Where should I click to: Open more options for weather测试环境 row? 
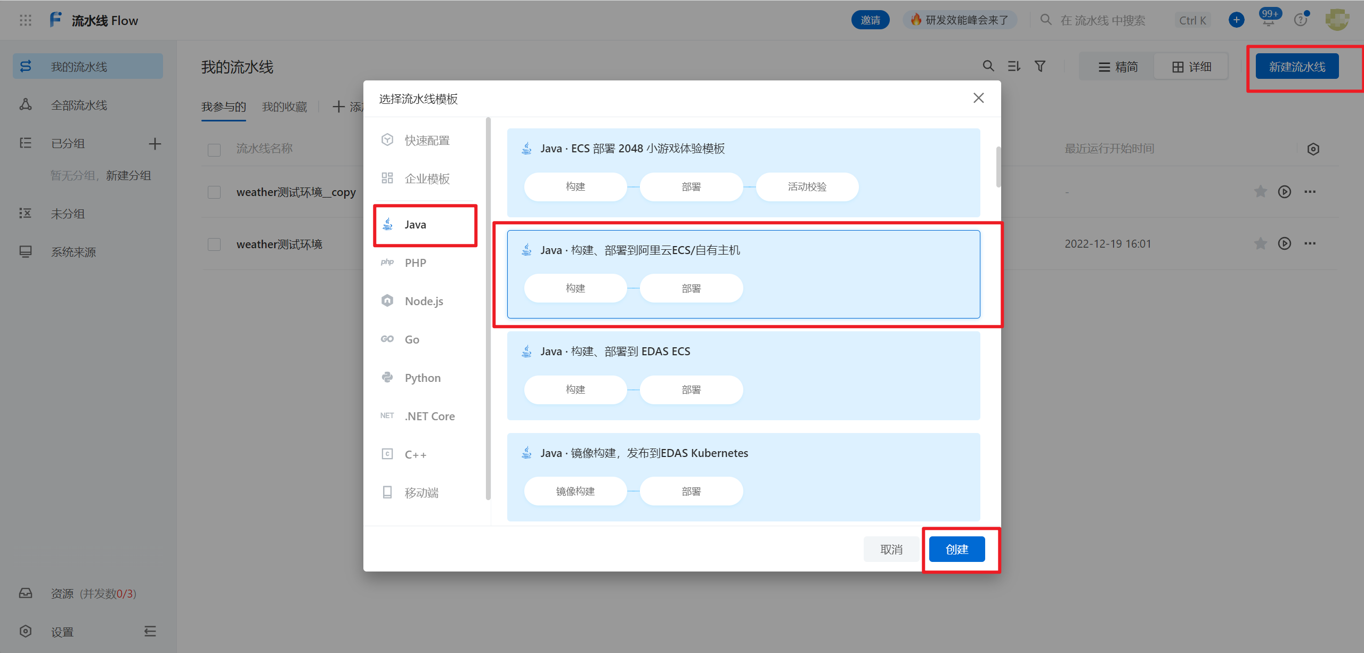click(1310, 244)
